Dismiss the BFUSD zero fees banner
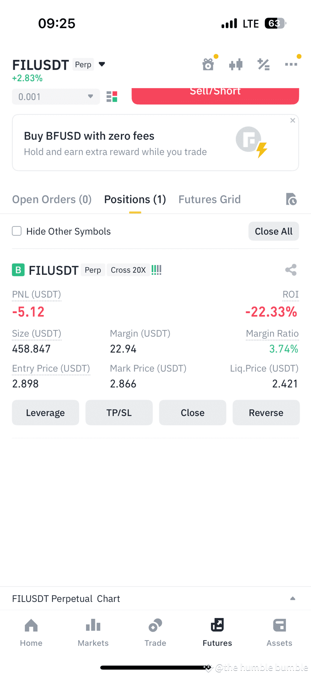Viewport: 311px width, 676px height. [x=293, y=120]
